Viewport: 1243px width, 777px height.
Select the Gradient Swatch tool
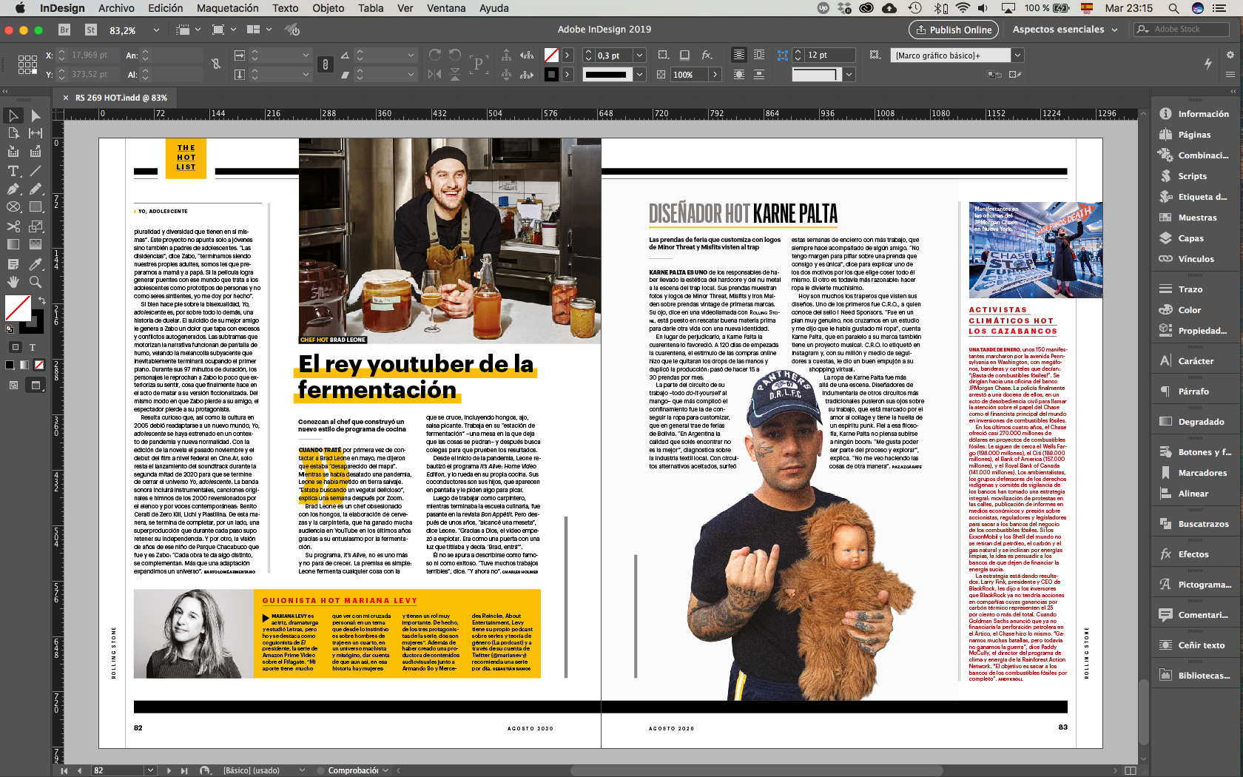(13, 244)
